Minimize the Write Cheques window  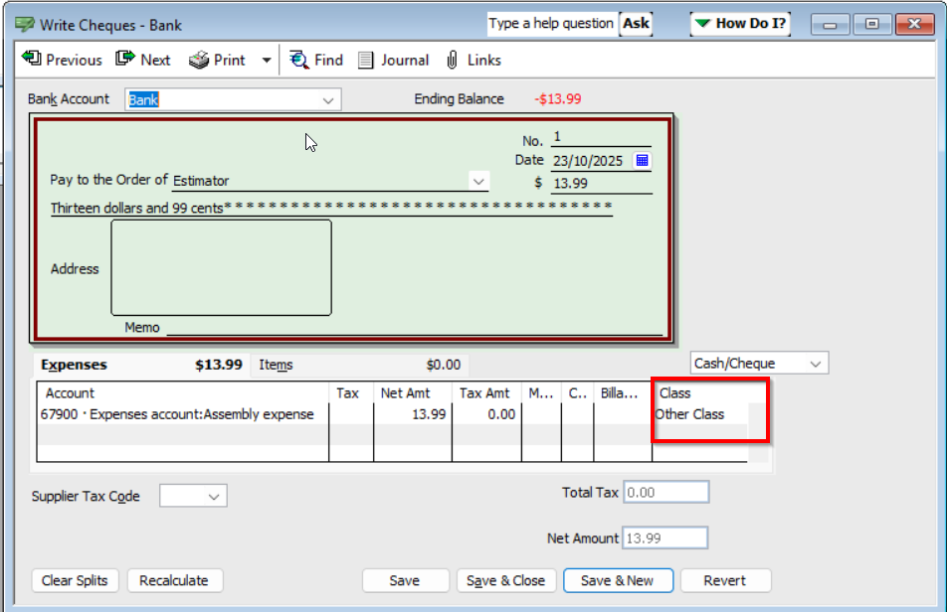830,25
